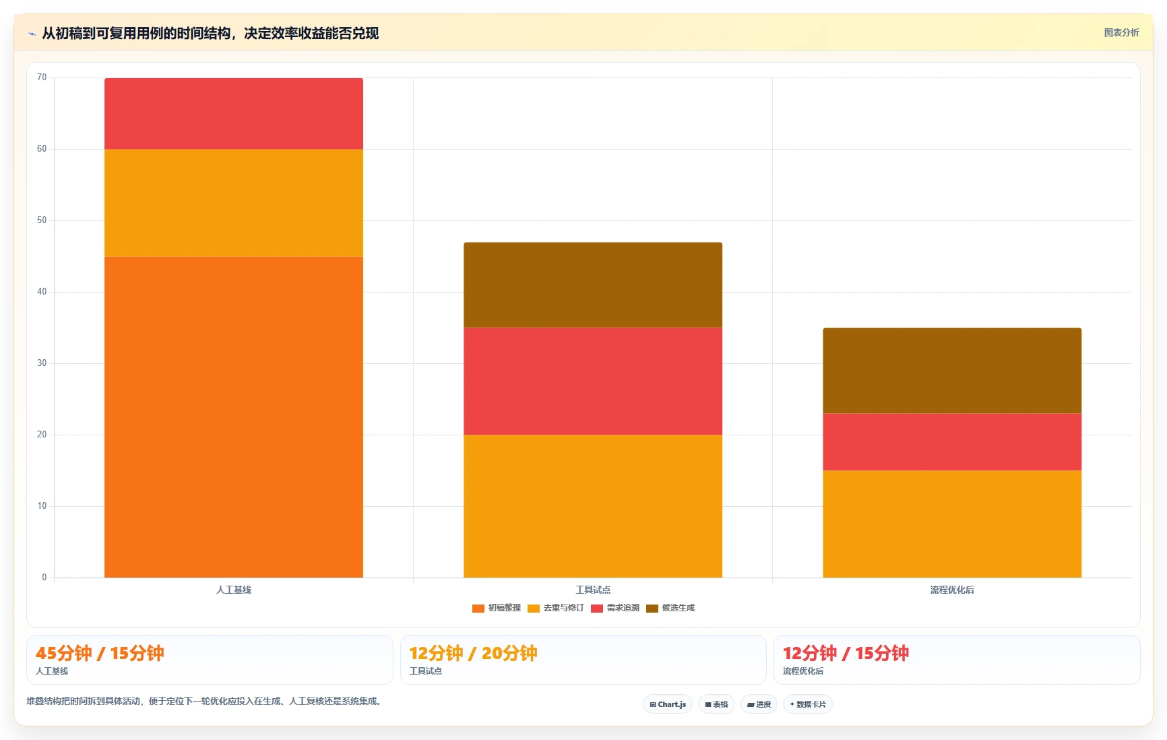Click the 数据卡片 tag chip

click(808, 704)
